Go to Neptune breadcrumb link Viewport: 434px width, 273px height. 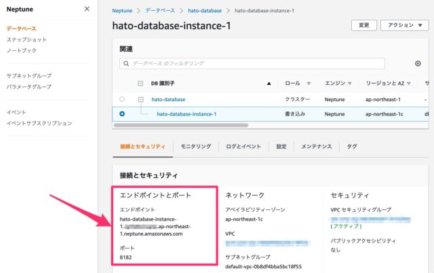click(x=122, y=11)
